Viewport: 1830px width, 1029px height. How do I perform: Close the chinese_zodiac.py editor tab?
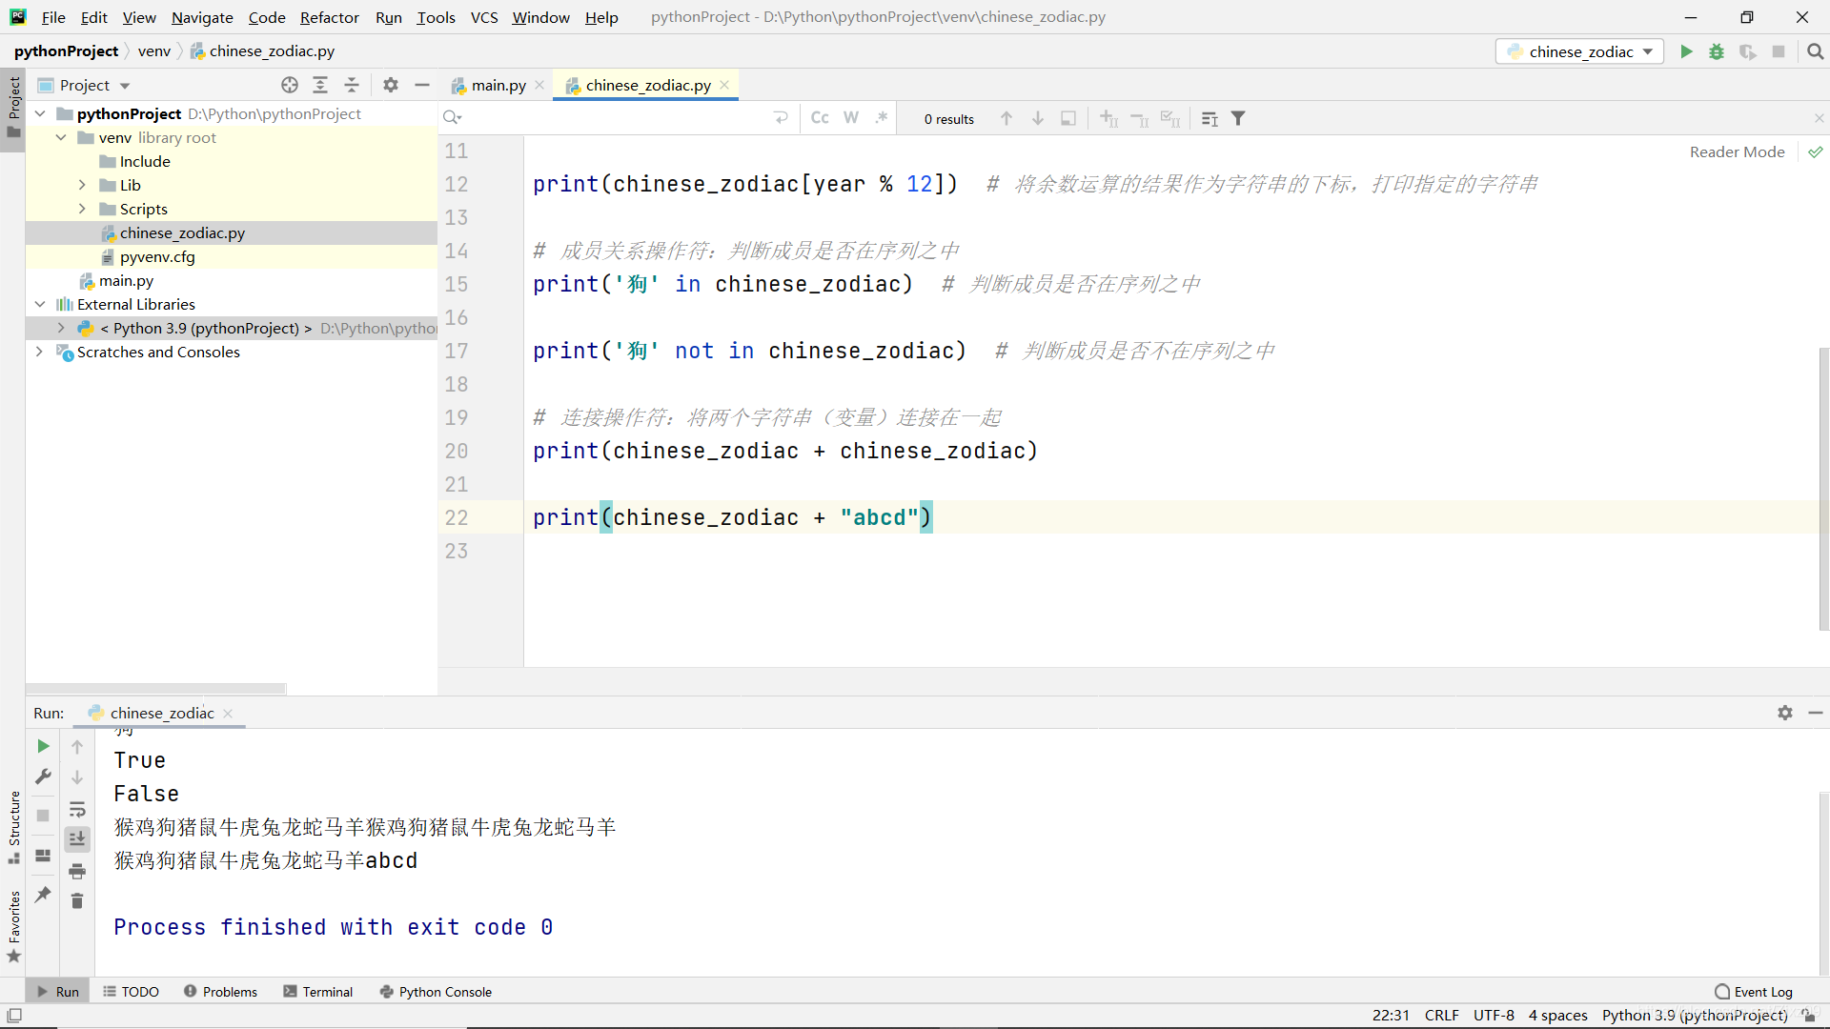pyautogui.click(x=724, y=85)
